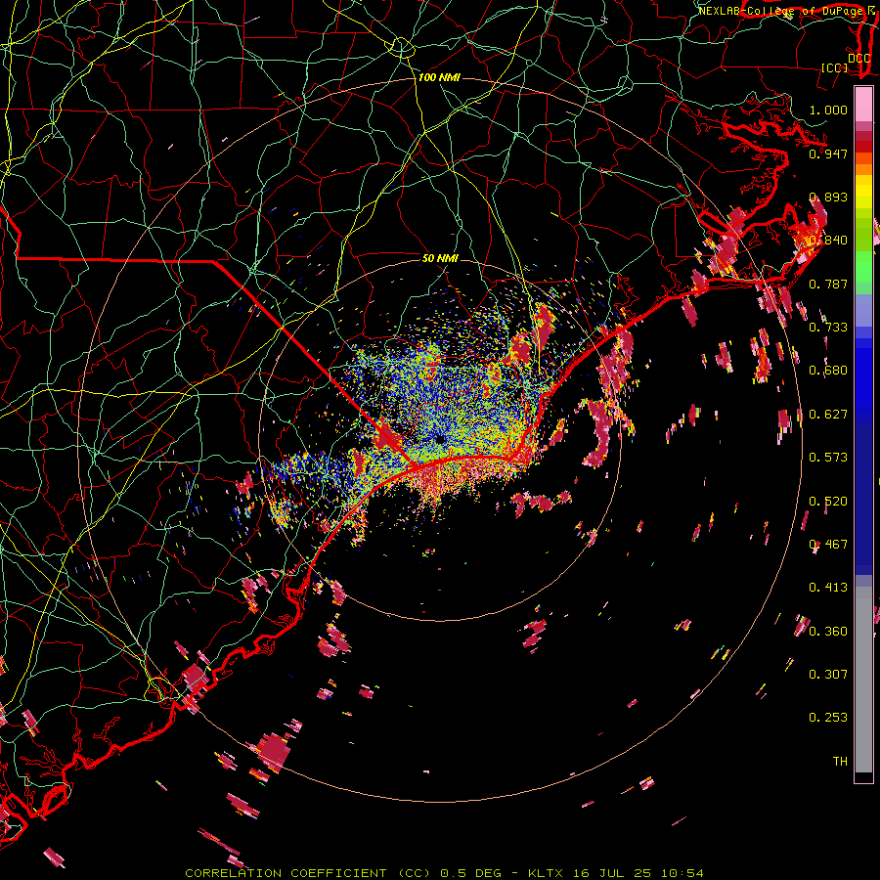880x880 pixels.
Task: Click the 0.680 scale value
Action: 828,371
